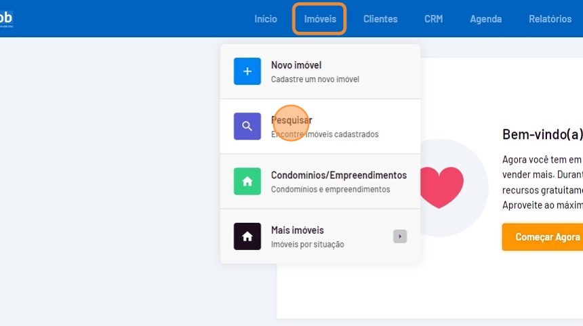This screenshot has width=583, height=326.
Task: Click the Mais imóveis label text
Action: (297, 230)
